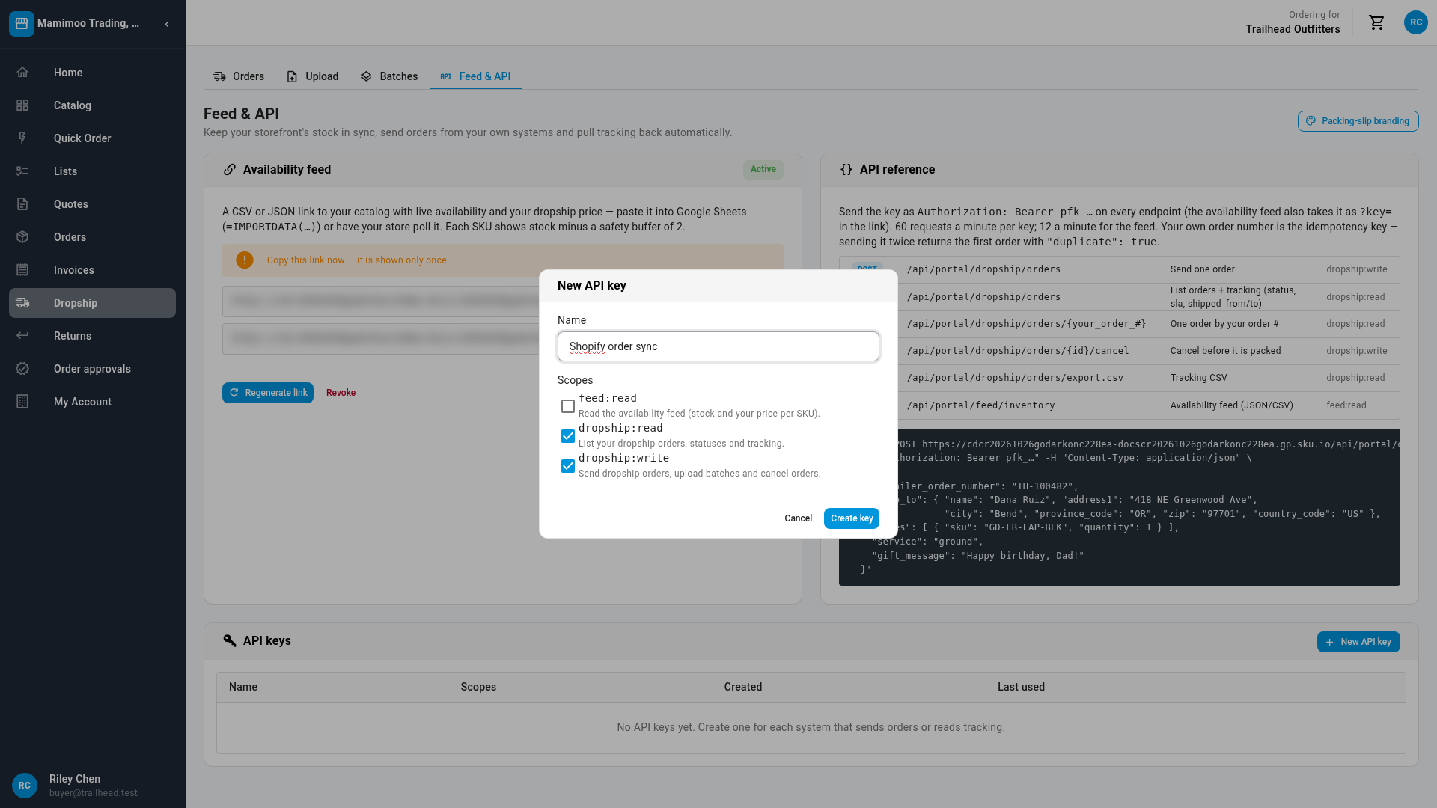Uncheck the dropship:read scope checkbox
1437x808 pixels.
tap(568, 436)
